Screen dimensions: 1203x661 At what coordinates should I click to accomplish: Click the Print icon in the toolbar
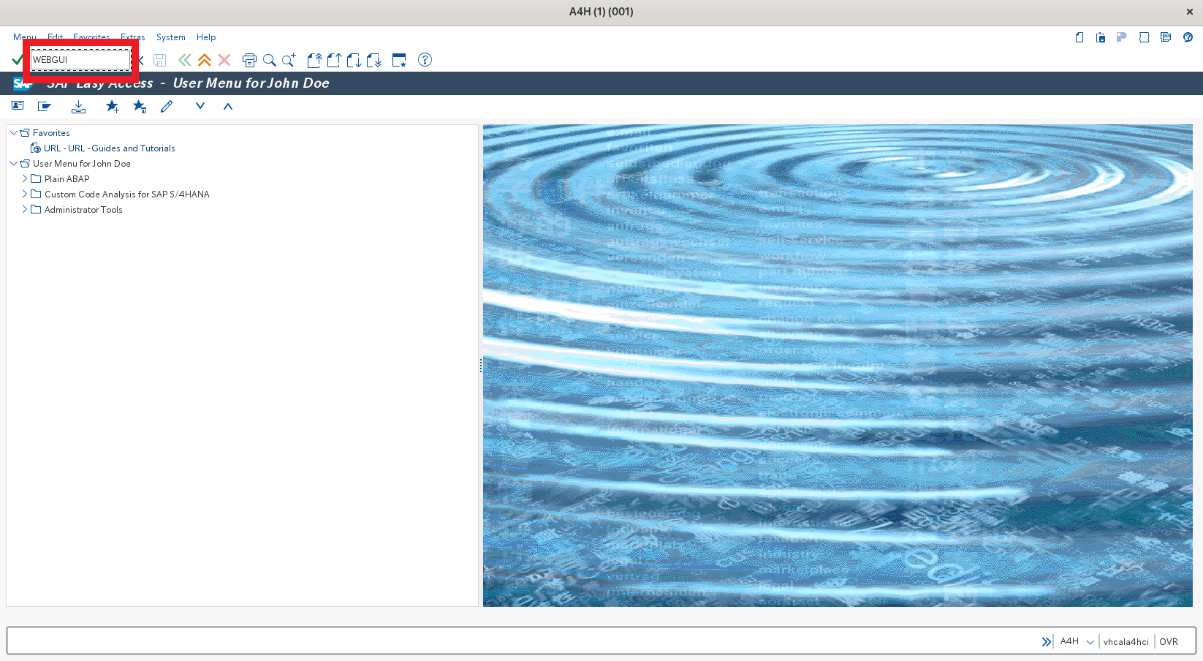point(249,60)
